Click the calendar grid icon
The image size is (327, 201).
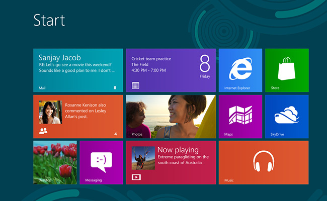point(135,85)
